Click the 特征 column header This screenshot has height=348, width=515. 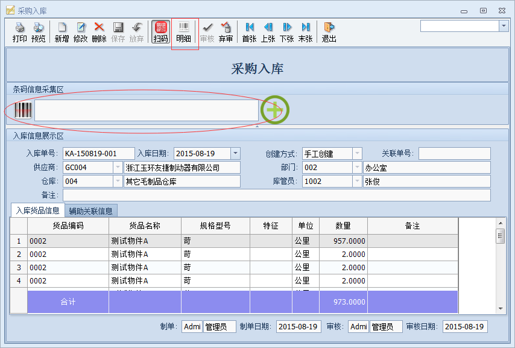pyautogui.click(x=271, y=226)
